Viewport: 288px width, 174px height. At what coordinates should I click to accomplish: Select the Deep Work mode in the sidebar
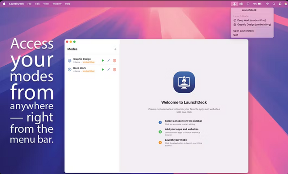tap(92, 70)
